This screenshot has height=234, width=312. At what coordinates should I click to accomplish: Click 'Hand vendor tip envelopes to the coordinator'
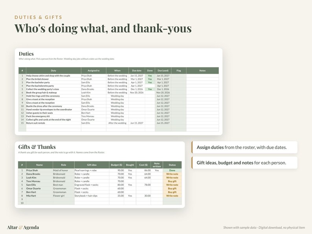click(49, 110)
